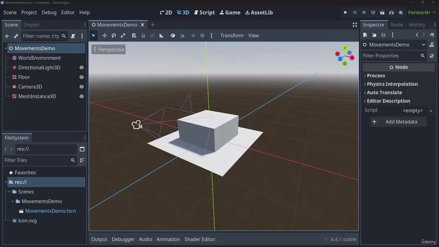Viewport: 439px width, 247px height.
Task: Switch to Scale mode tool
Action: pyautogui.click(x=123, y=35)
